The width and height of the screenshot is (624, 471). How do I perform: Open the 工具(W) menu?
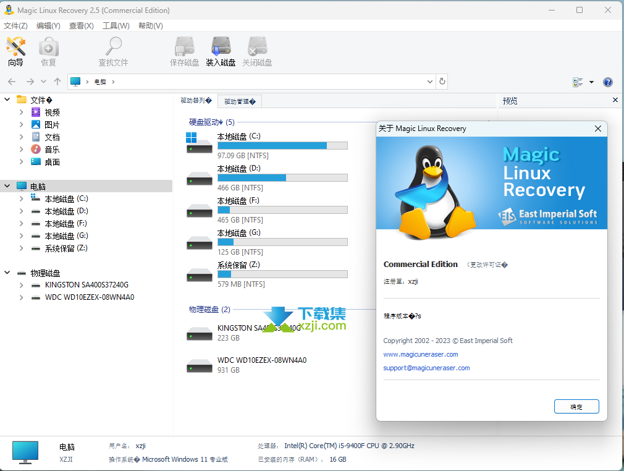coord(116,26)
